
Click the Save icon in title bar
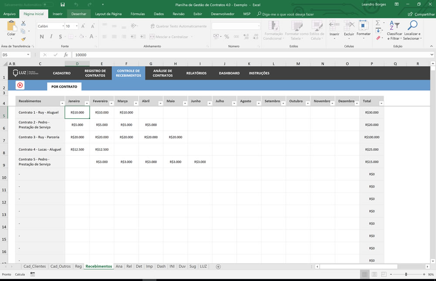[x=62, y=4]
